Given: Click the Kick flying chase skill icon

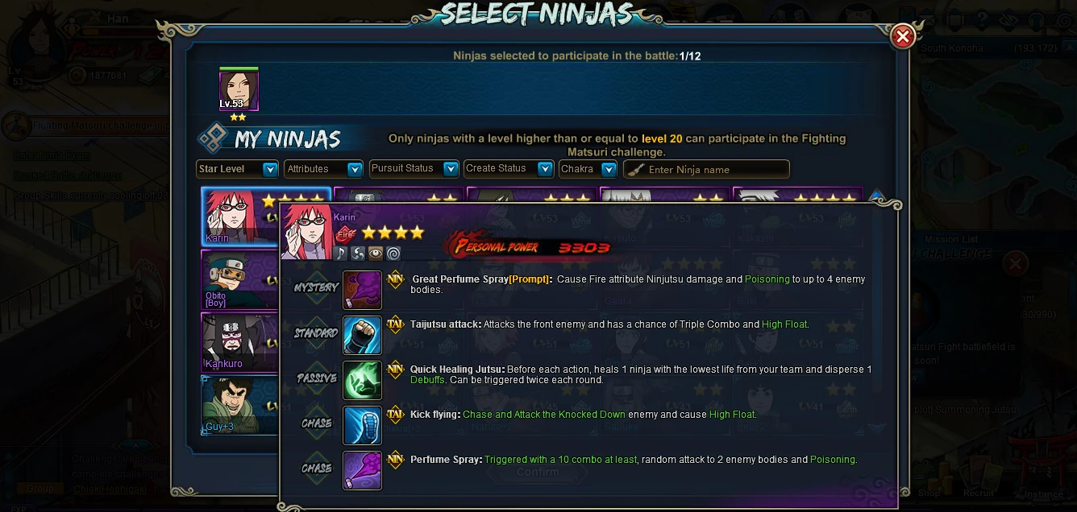Looking at the screenshot, I should click(362, 425).
